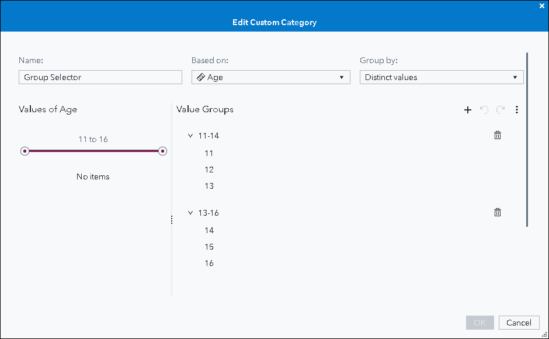Click the Cancel button

click(x=519, y=323)
